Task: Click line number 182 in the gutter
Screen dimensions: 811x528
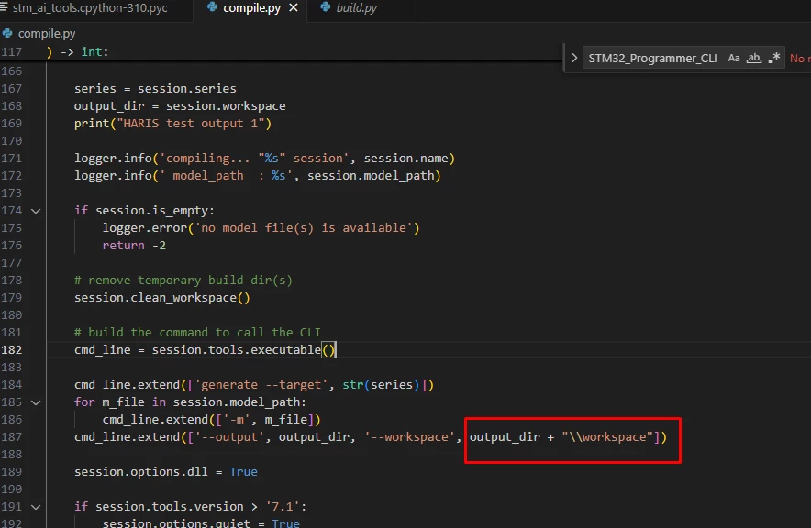Action: pos(11,350)
